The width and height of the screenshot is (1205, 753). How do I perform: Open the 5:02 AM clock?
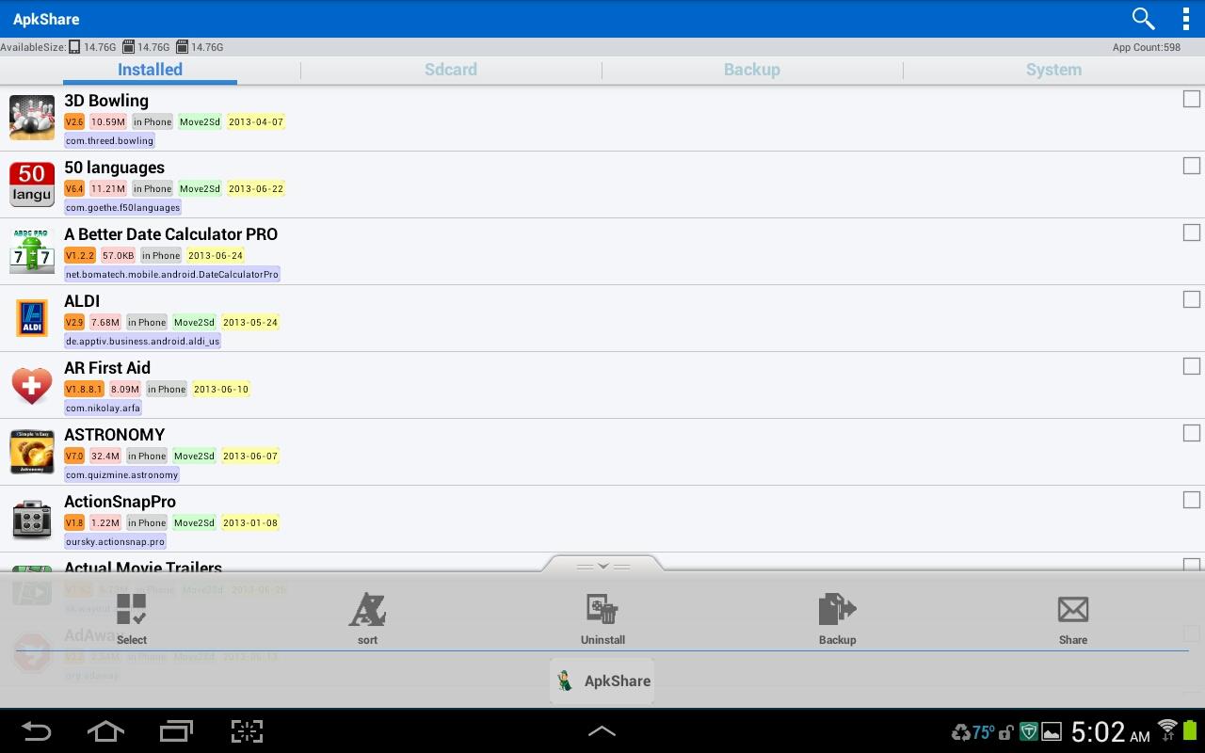tap(1110, 731)
